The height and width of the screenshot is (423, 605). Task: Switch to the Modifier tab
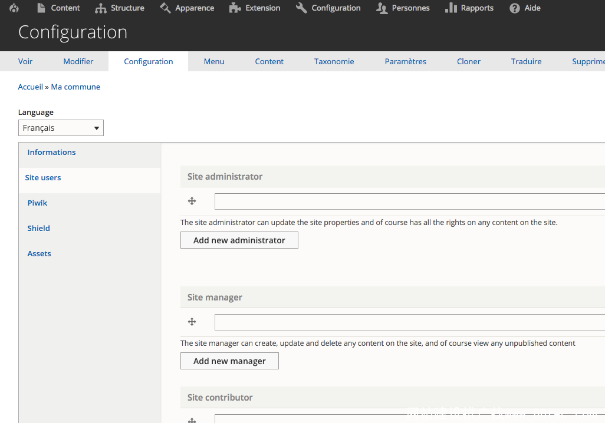pyautogui.click(x=78, y=61)
